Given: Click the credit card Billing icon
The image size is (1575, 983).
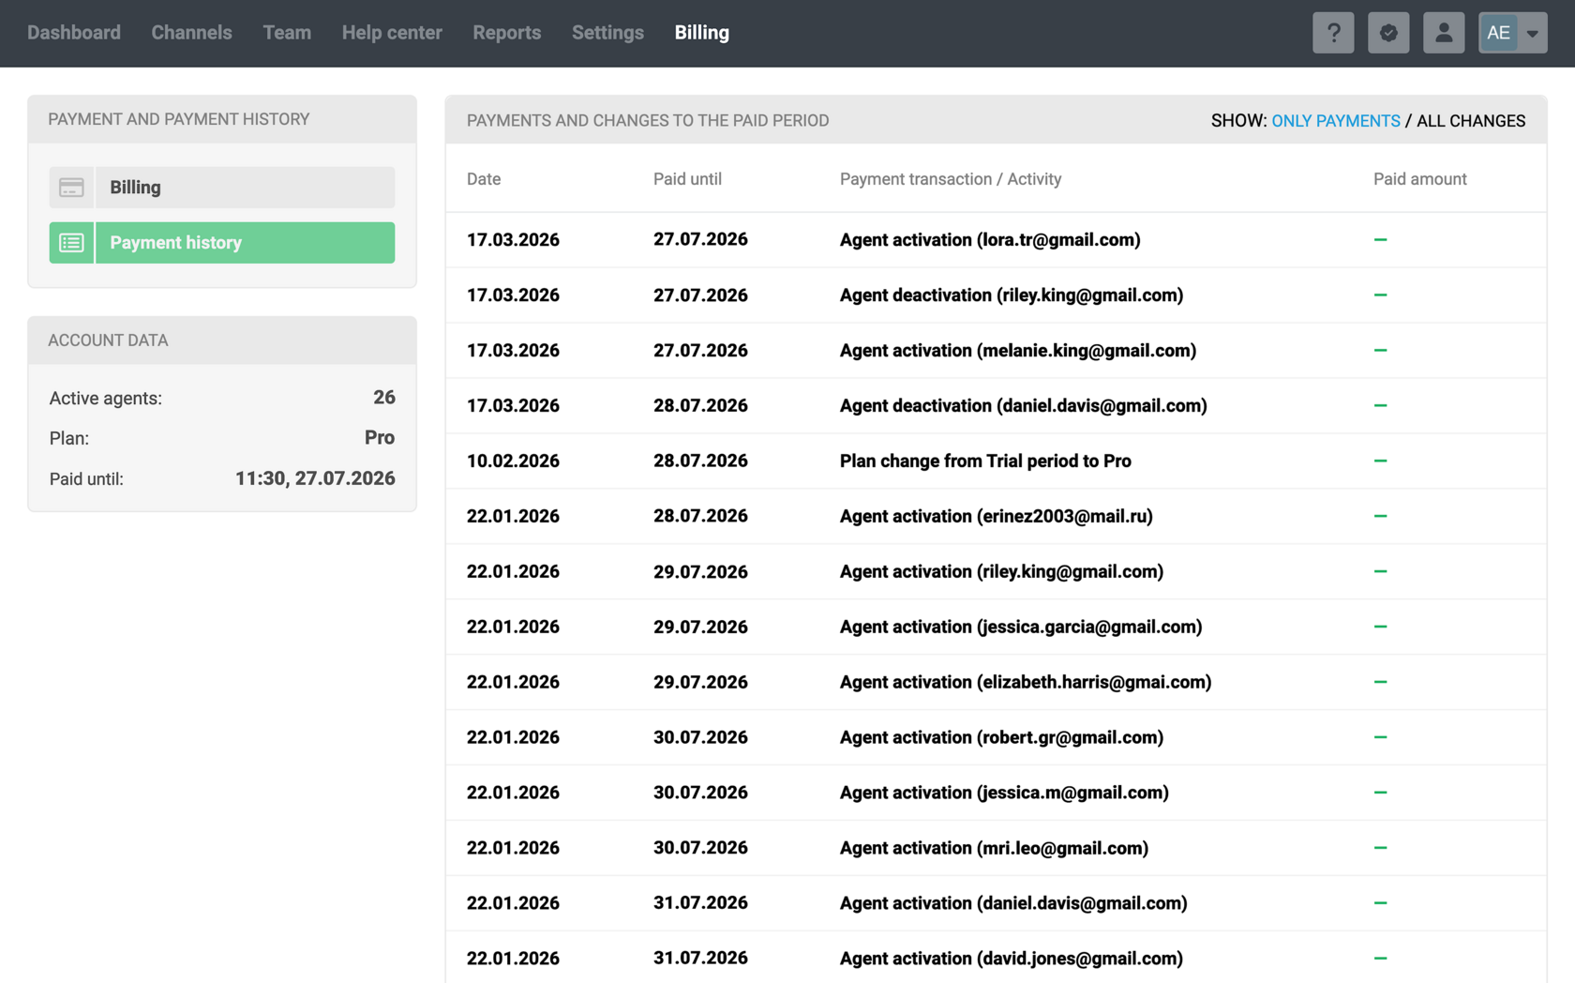Looking at the screenshot, I should 71,188.
